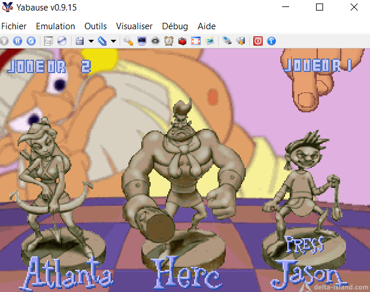Viewport: 370px width, 292px height.
Task: Expand the save state dropdown arrow
Action: (91, 41)
